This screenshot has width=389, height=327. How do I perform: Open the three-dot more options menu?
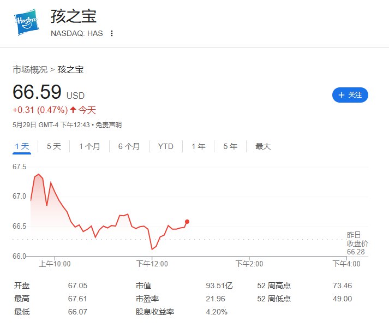pyautogui.click(x=112, y=33)
